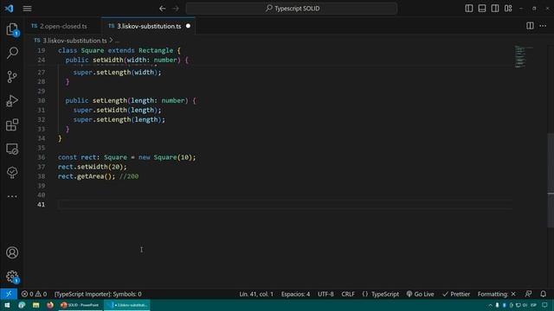The image size is (554, 311).
Task: Change end of line sequence CRLF
Action: pyautogui.click(x=348, y=294)
